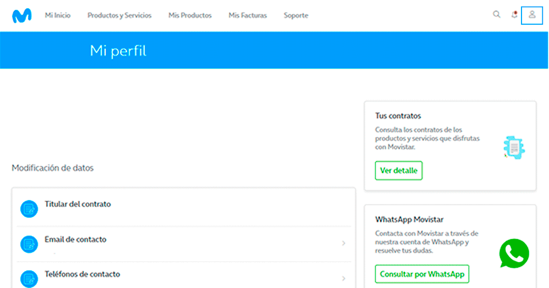Viewport: 549px width, 288px height.
Task: Open Mis Facturas menu
Action: pos(248,15)
